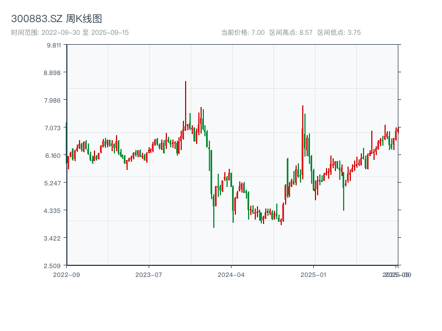Click y-axis value 8.898
Viewport: 442px width, 331px height.
(52, 73)
